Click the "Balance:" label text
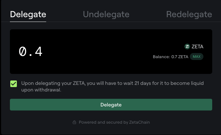The width and height of the screenshot is (221, 135). (161, 57)
